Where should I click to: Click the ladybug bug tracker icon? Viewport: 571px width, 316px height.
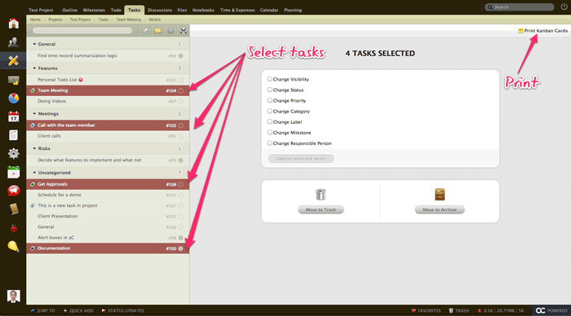14,228
